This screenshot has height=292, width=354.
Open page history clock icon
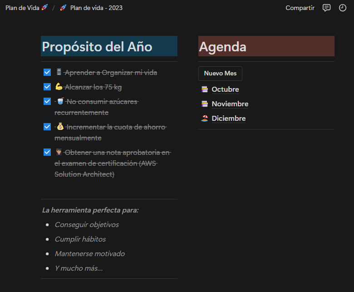click(x=343, y=8)
